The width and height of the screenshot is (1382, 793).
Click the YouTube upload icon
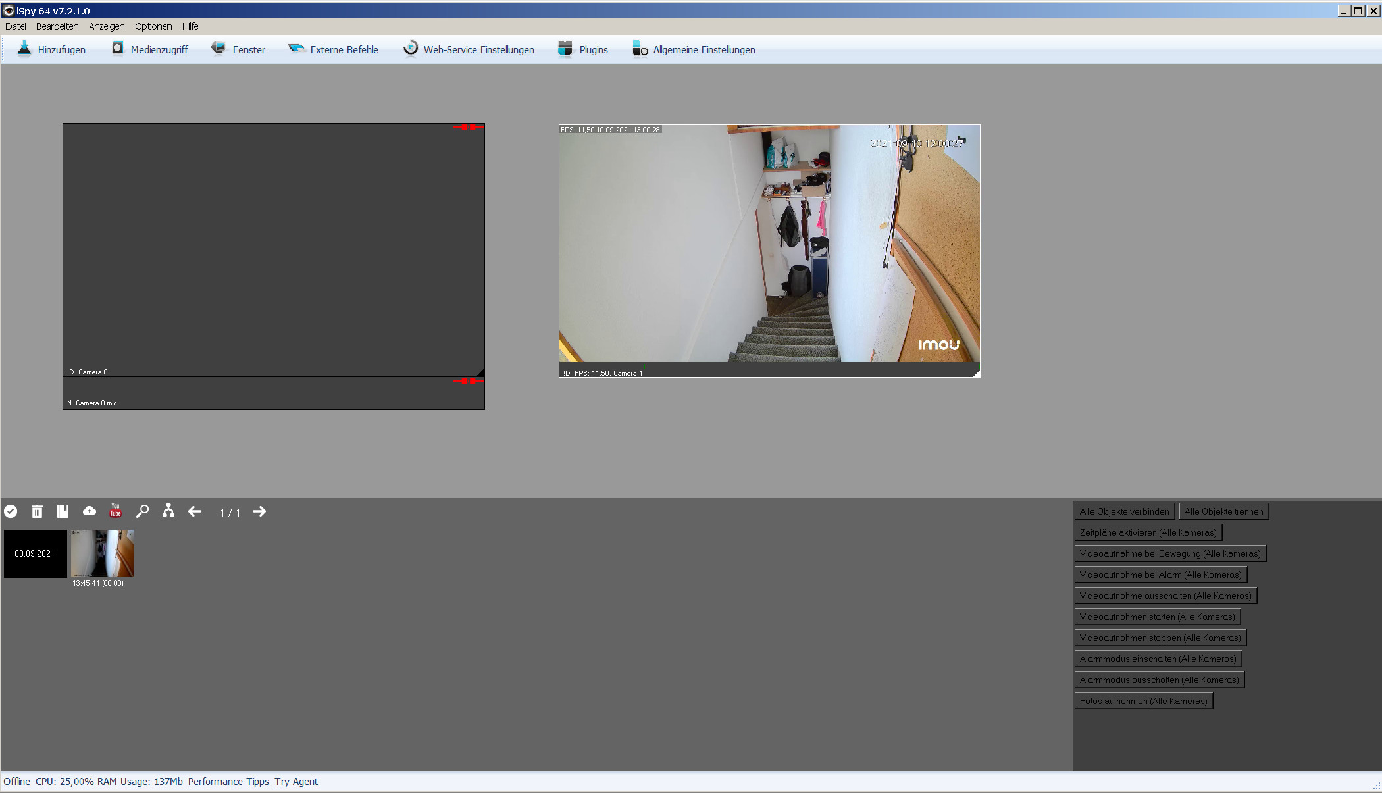point(116,511)
